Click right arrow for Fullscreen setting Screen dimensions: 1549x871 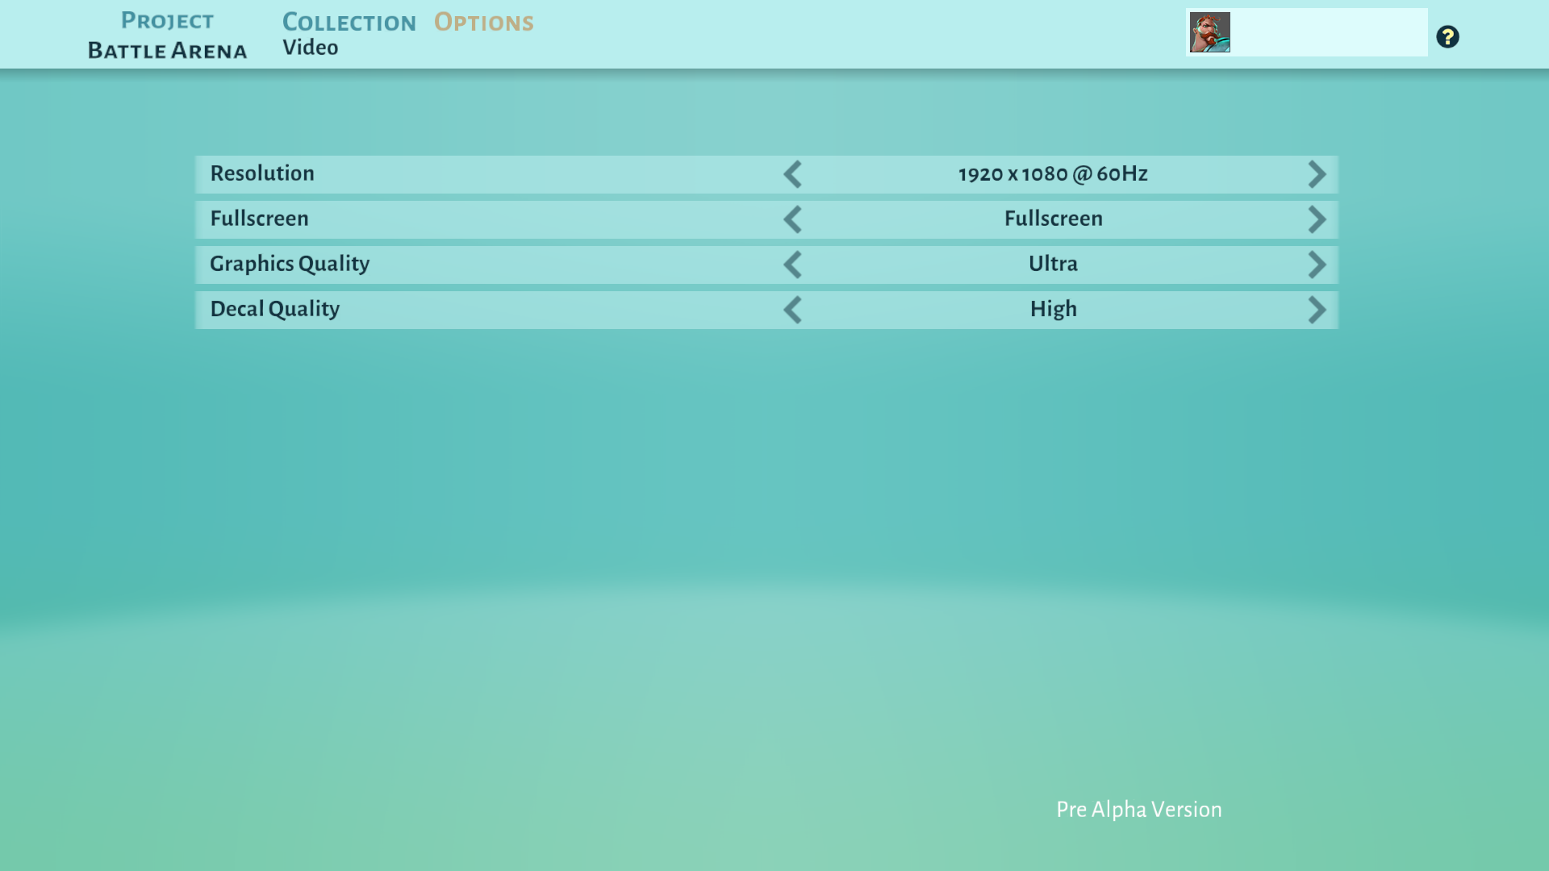[x=1317, y=219]
